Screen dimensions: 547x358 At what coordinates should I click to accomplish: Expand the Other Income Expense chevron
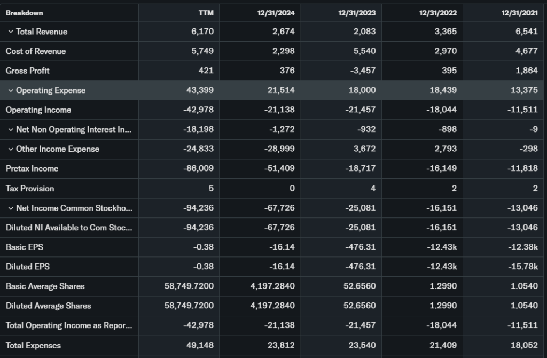click(x=11, y=150)
